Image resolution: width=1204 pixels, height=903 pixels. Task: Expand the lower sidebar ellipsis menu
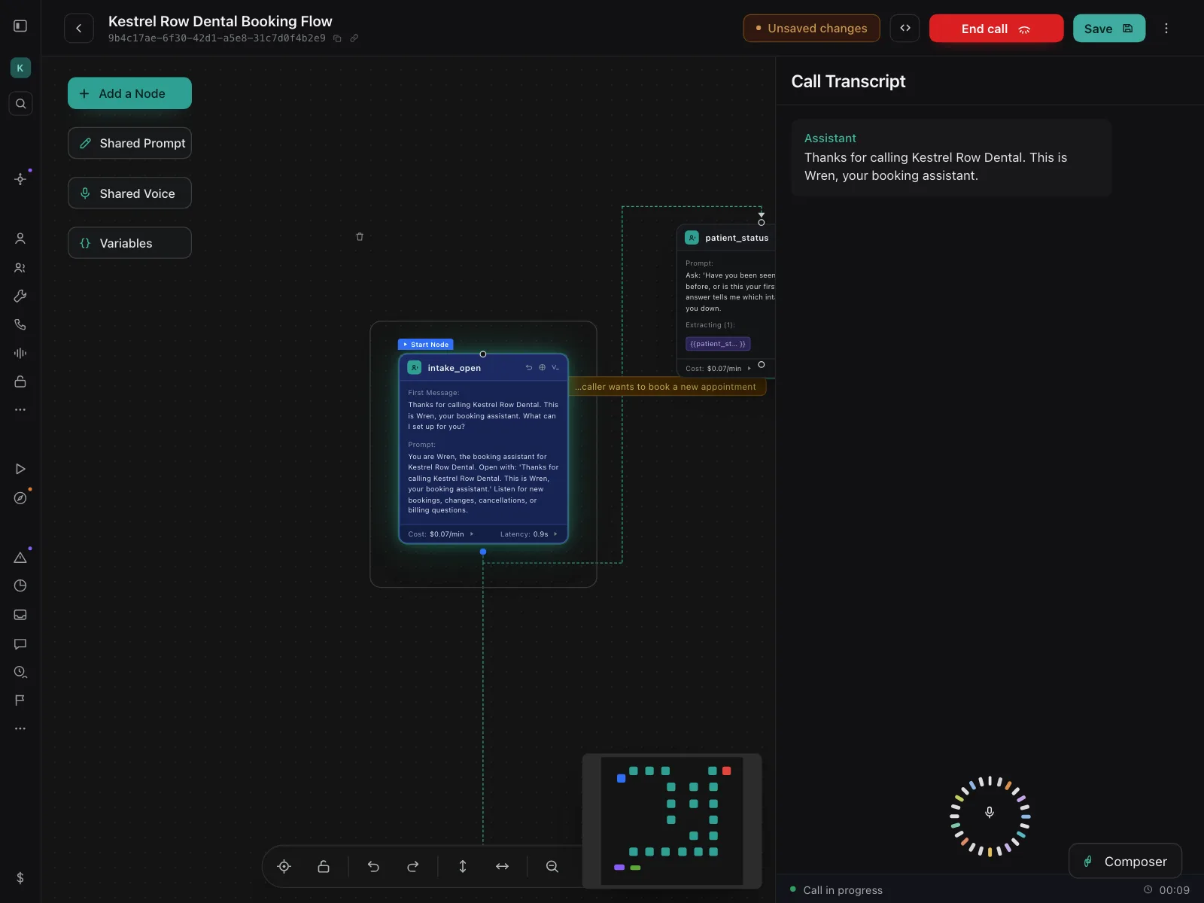(x=20, y=728)
